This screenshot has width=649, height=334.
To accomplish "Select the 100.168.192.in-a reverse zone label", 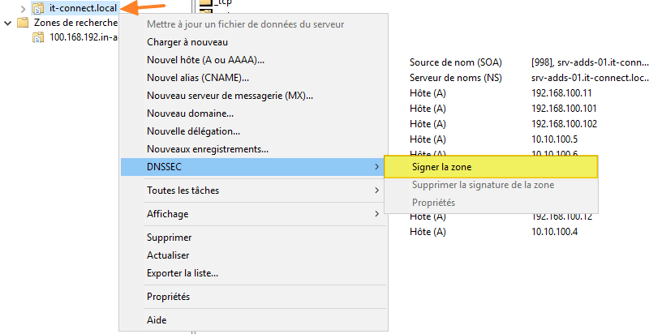I will pos(84,37).
